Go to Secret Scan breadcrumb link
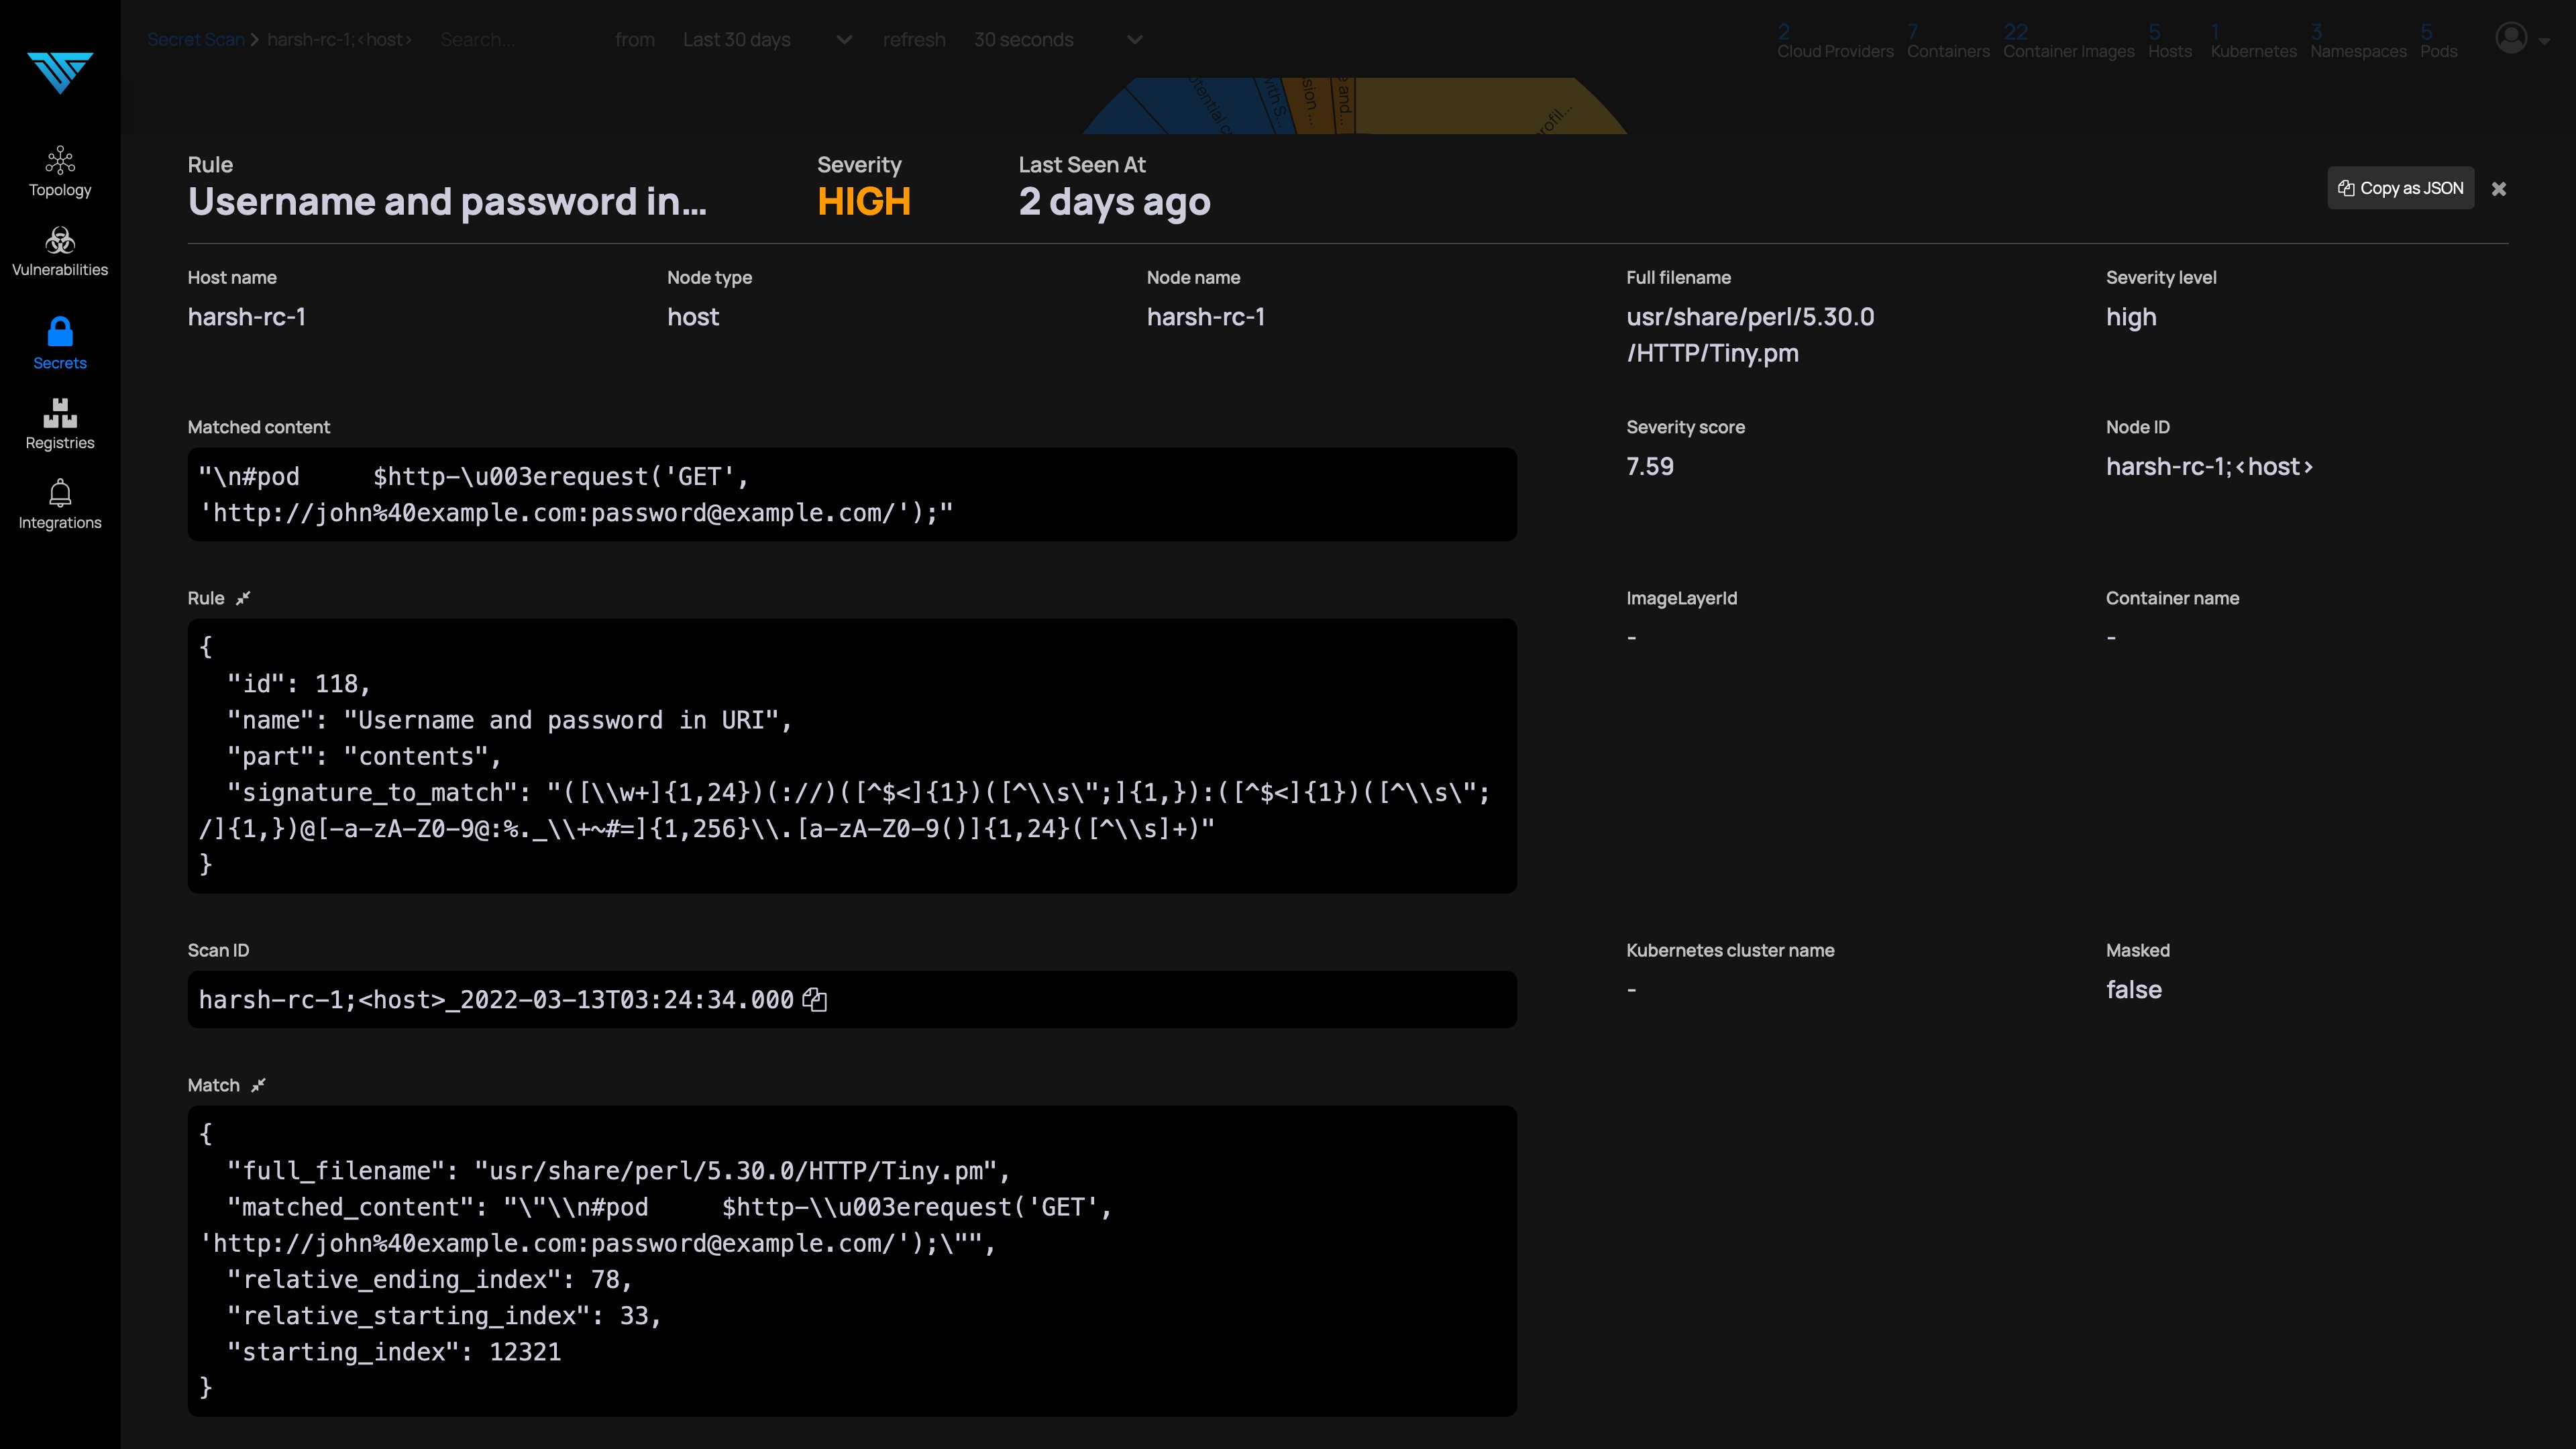The image size is (2576, 1449). [196, 40]
